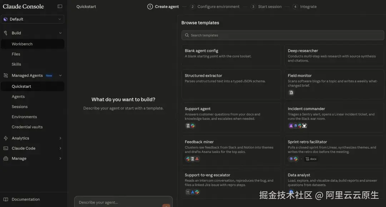
Task: Click the Manage briefcase icon
Action: pyautogui.click(x=6, y=158)
